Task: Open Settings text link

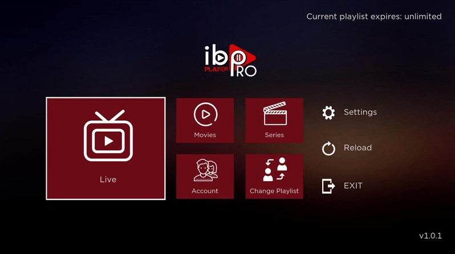Action: click(x=360, y=112)
